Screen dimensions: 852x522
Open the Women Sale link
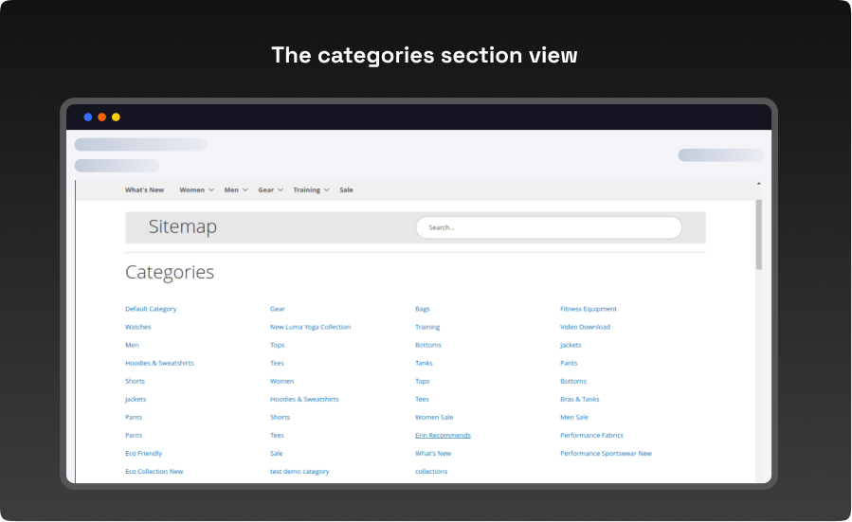point(434,418)
